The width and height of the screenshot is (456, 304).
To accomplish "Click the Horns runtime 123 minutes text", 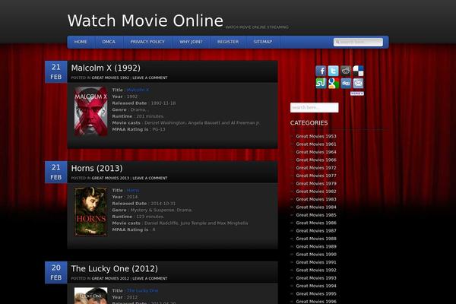I will [150, 217].
